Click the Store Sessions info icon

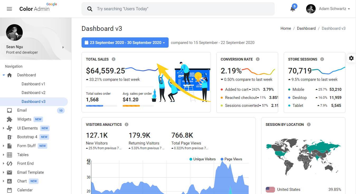coord(322,59)
